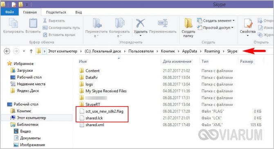Open Яндекс.Диск in navigation pane
The image size is (274, 149).
point(28,91)
